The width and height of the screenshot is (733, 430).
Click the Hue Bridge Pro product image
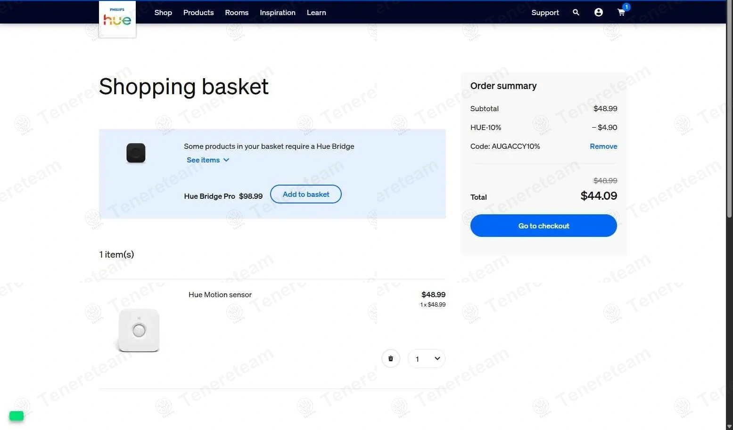pyautogui.click(x=136, y=153)
